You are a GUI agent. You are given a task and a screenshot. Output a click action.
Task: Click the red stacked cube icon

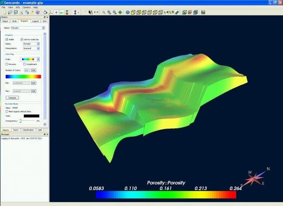[190, 12]
